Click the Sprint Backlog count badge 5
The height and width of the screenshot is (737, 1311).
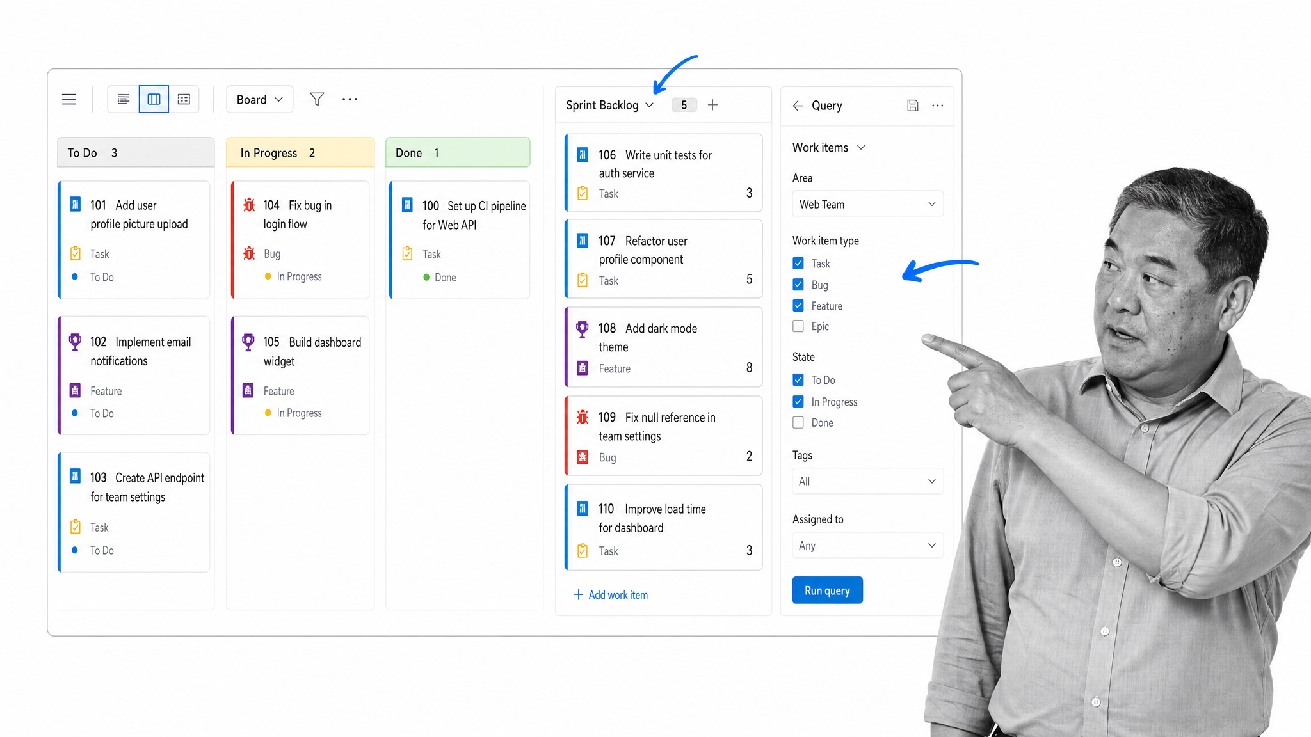[x=684, y=105]
